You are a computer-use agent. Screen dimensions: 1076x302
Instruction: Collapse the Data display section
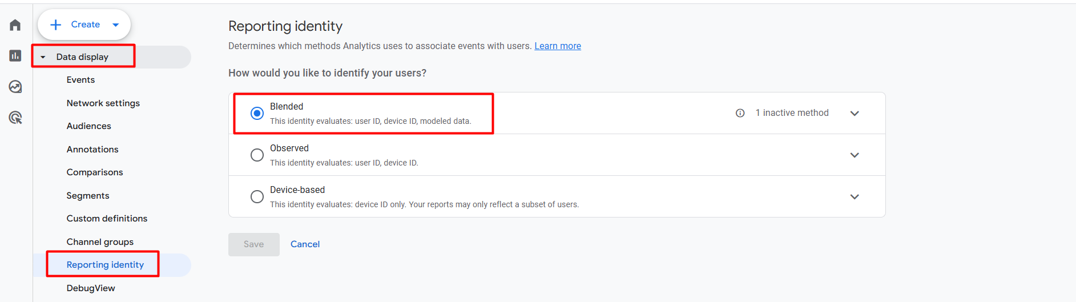(x=43, y=57)
